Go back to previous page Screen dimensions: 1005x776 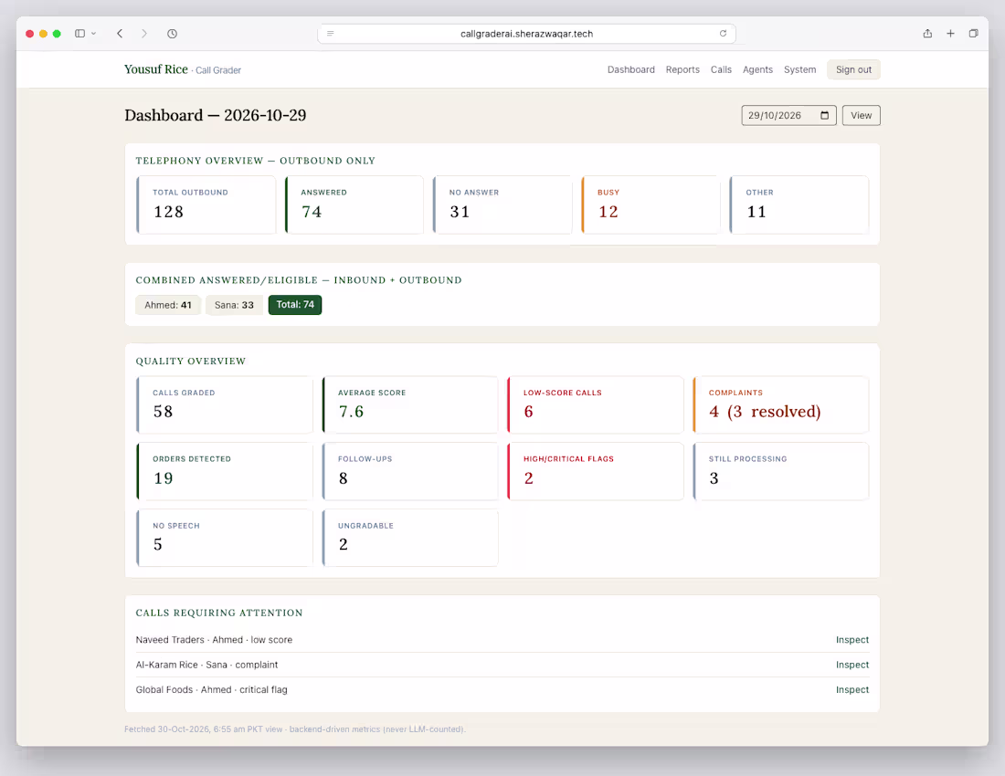(x=120, y=33)
